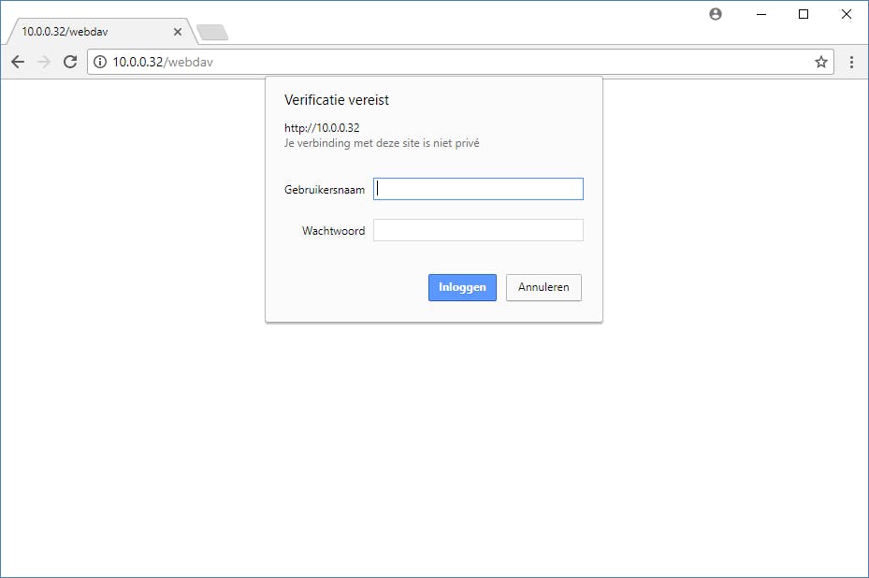The width and height of the screenshot is (869, 578).
Task: Click the Annuleren button
Action: pos(543,288)
